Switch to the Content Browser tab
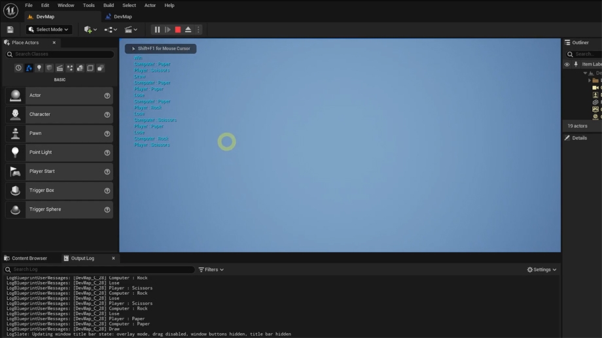This screenshot has height=338, width=602. click(x=26, y=258)
